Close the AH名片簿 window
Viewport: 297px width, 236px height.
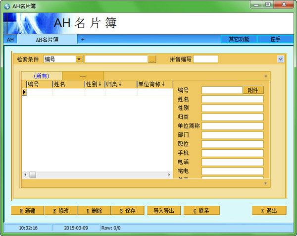point(284,5)
